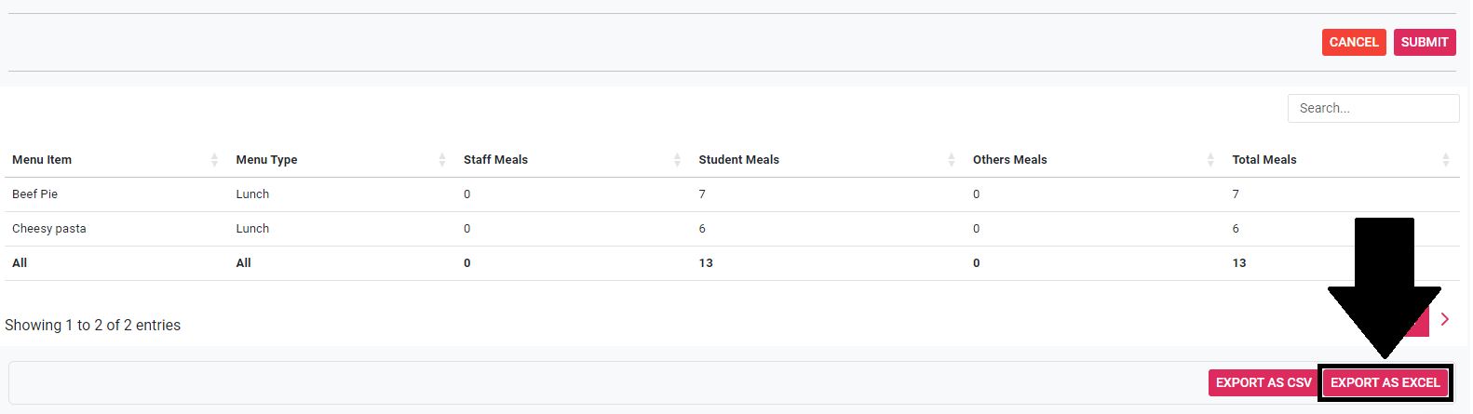
Task: Click the Search input field
Action: point(1372,108)
